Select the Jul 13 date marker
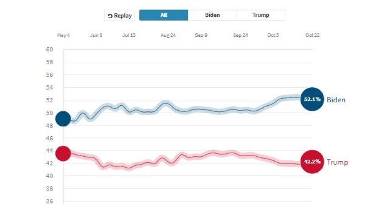Viewport: 365px width, 204px height. [130, 35]
